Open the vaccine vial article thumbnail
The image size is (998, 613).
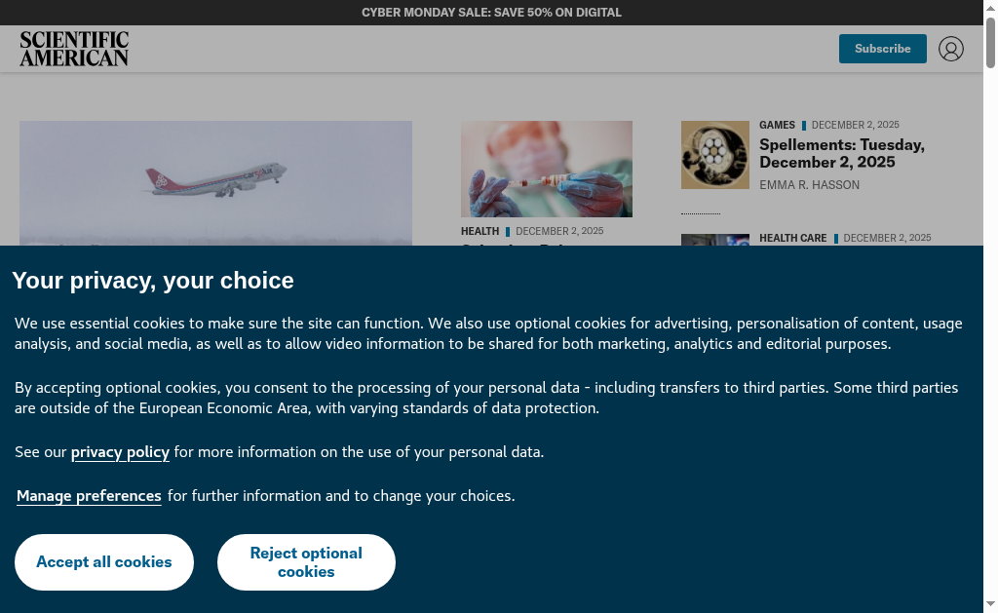(546, 169)
